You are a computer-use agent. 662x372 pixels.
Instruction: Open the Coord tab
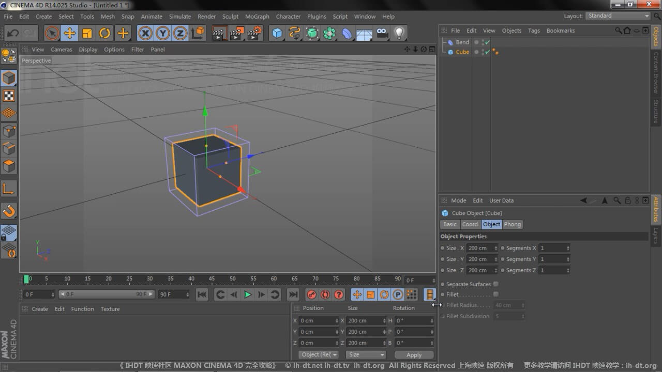click(470, 224)
